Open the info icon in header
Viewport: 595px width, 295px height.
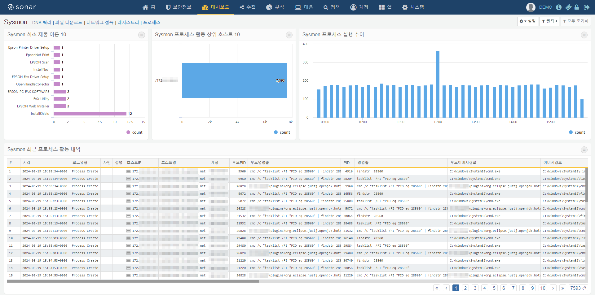tap(559, 7)
